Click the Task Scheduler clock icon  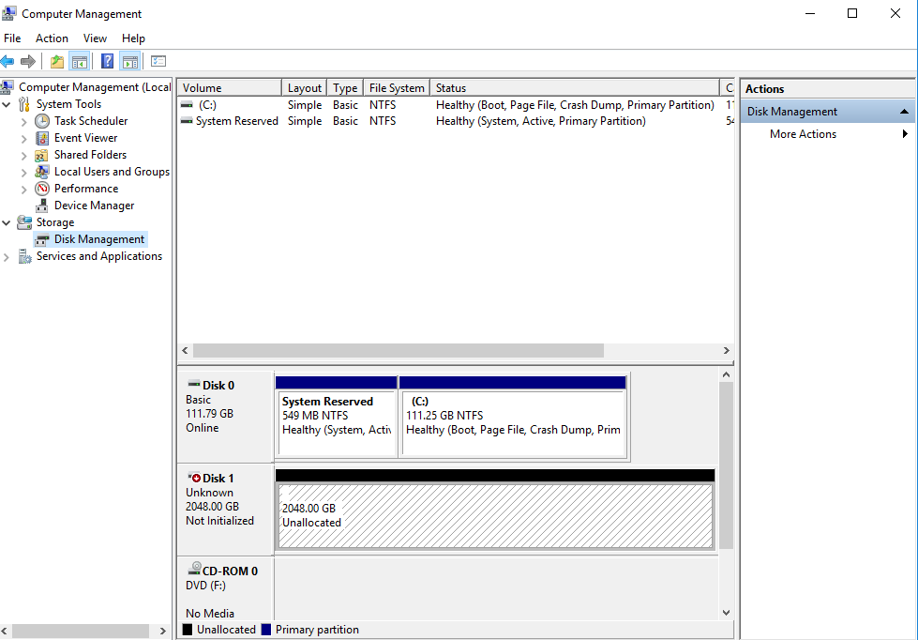(x=42, y=121)
